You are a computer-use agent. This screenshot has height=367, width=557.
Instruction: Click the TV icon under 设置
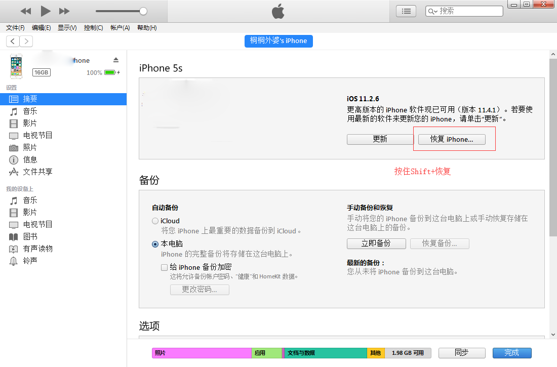(14, 136)
